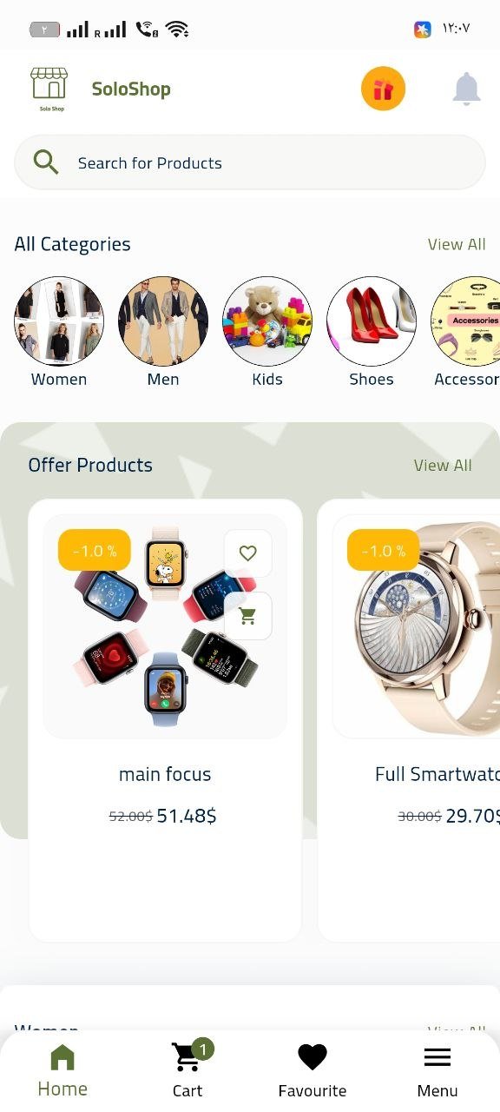Open the Menu tab
Image resolution: width=500 pixels, height=1112 pixels.
[437, 1069]
